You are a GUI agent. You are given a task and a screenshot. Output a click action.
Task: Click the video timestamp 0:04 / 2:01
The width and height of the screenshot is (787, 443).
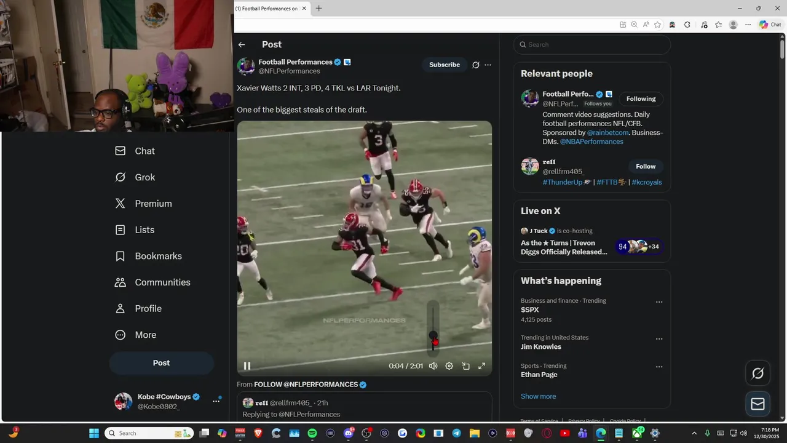[406, 365]
